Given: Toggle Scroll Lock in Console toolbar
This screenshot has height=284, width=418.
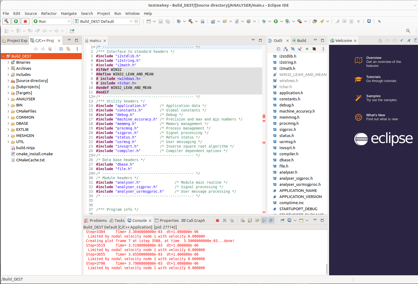Looking at the screenshot, I should coord(250,220).
